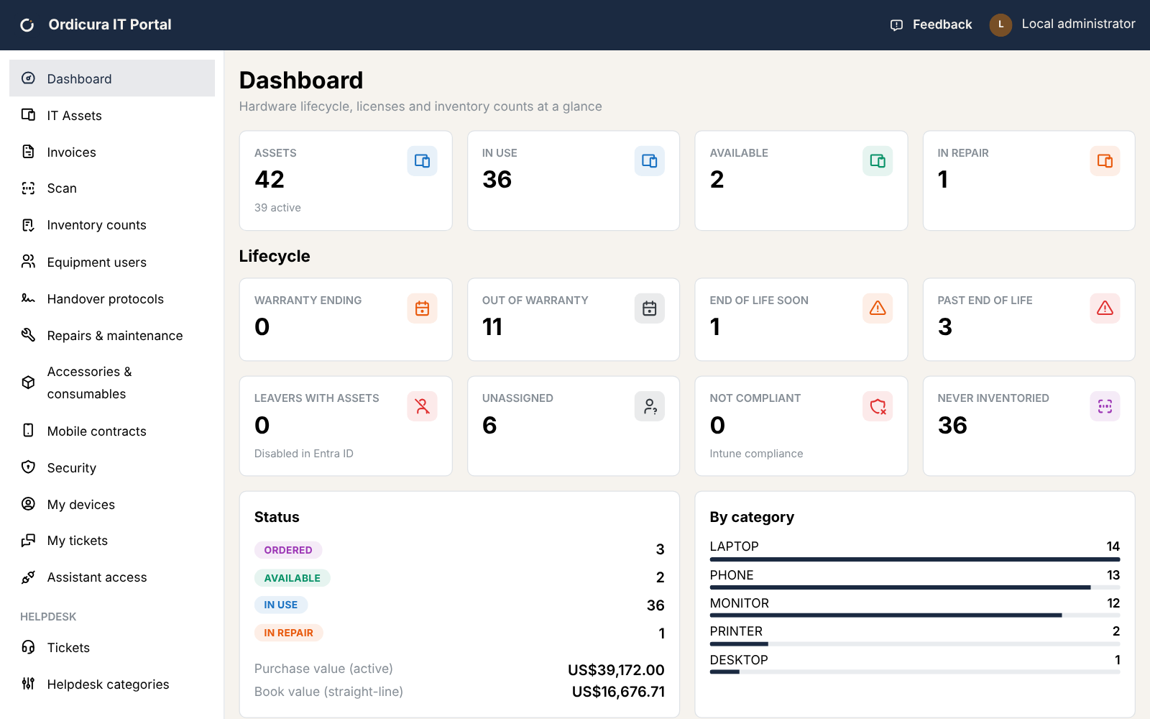Click the AVAILABLE status badge

[x=293, y=578]
